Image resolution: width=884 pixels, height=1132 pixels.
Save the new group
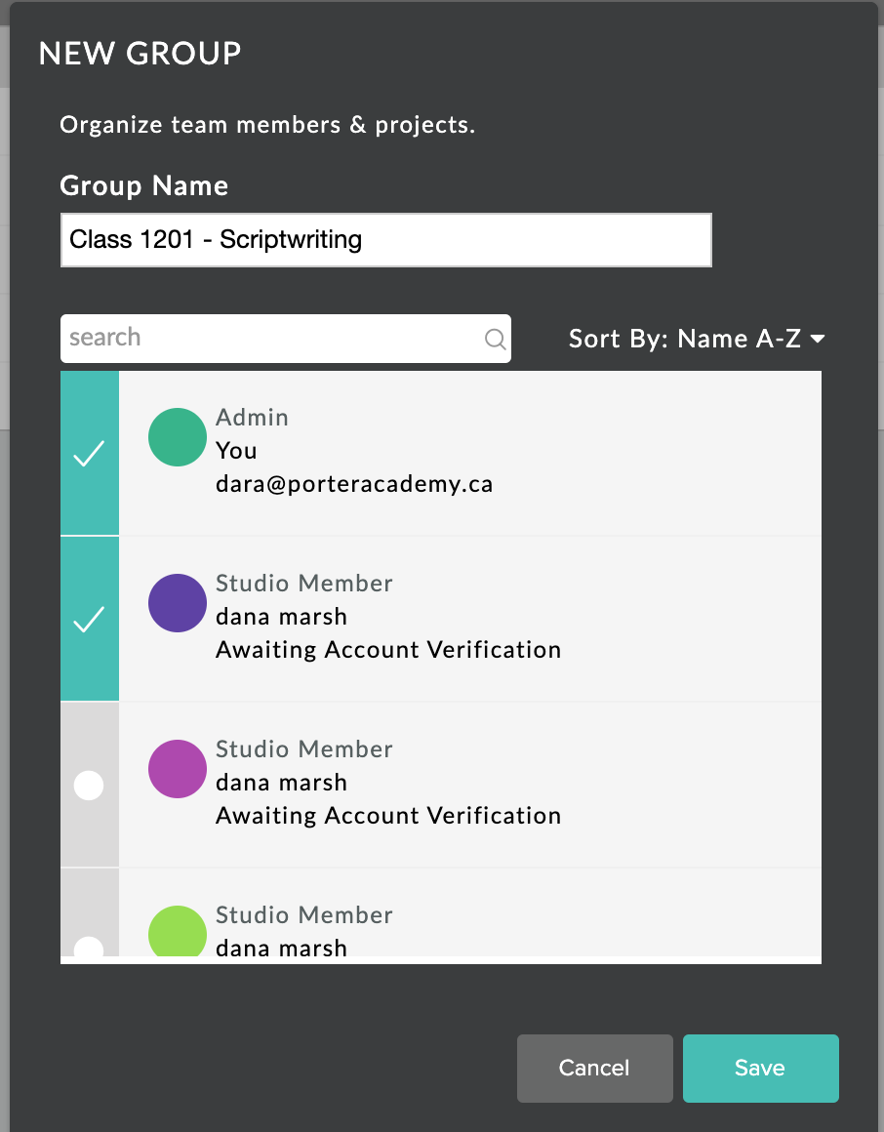pyautogui.click(x=761, y=1069)
